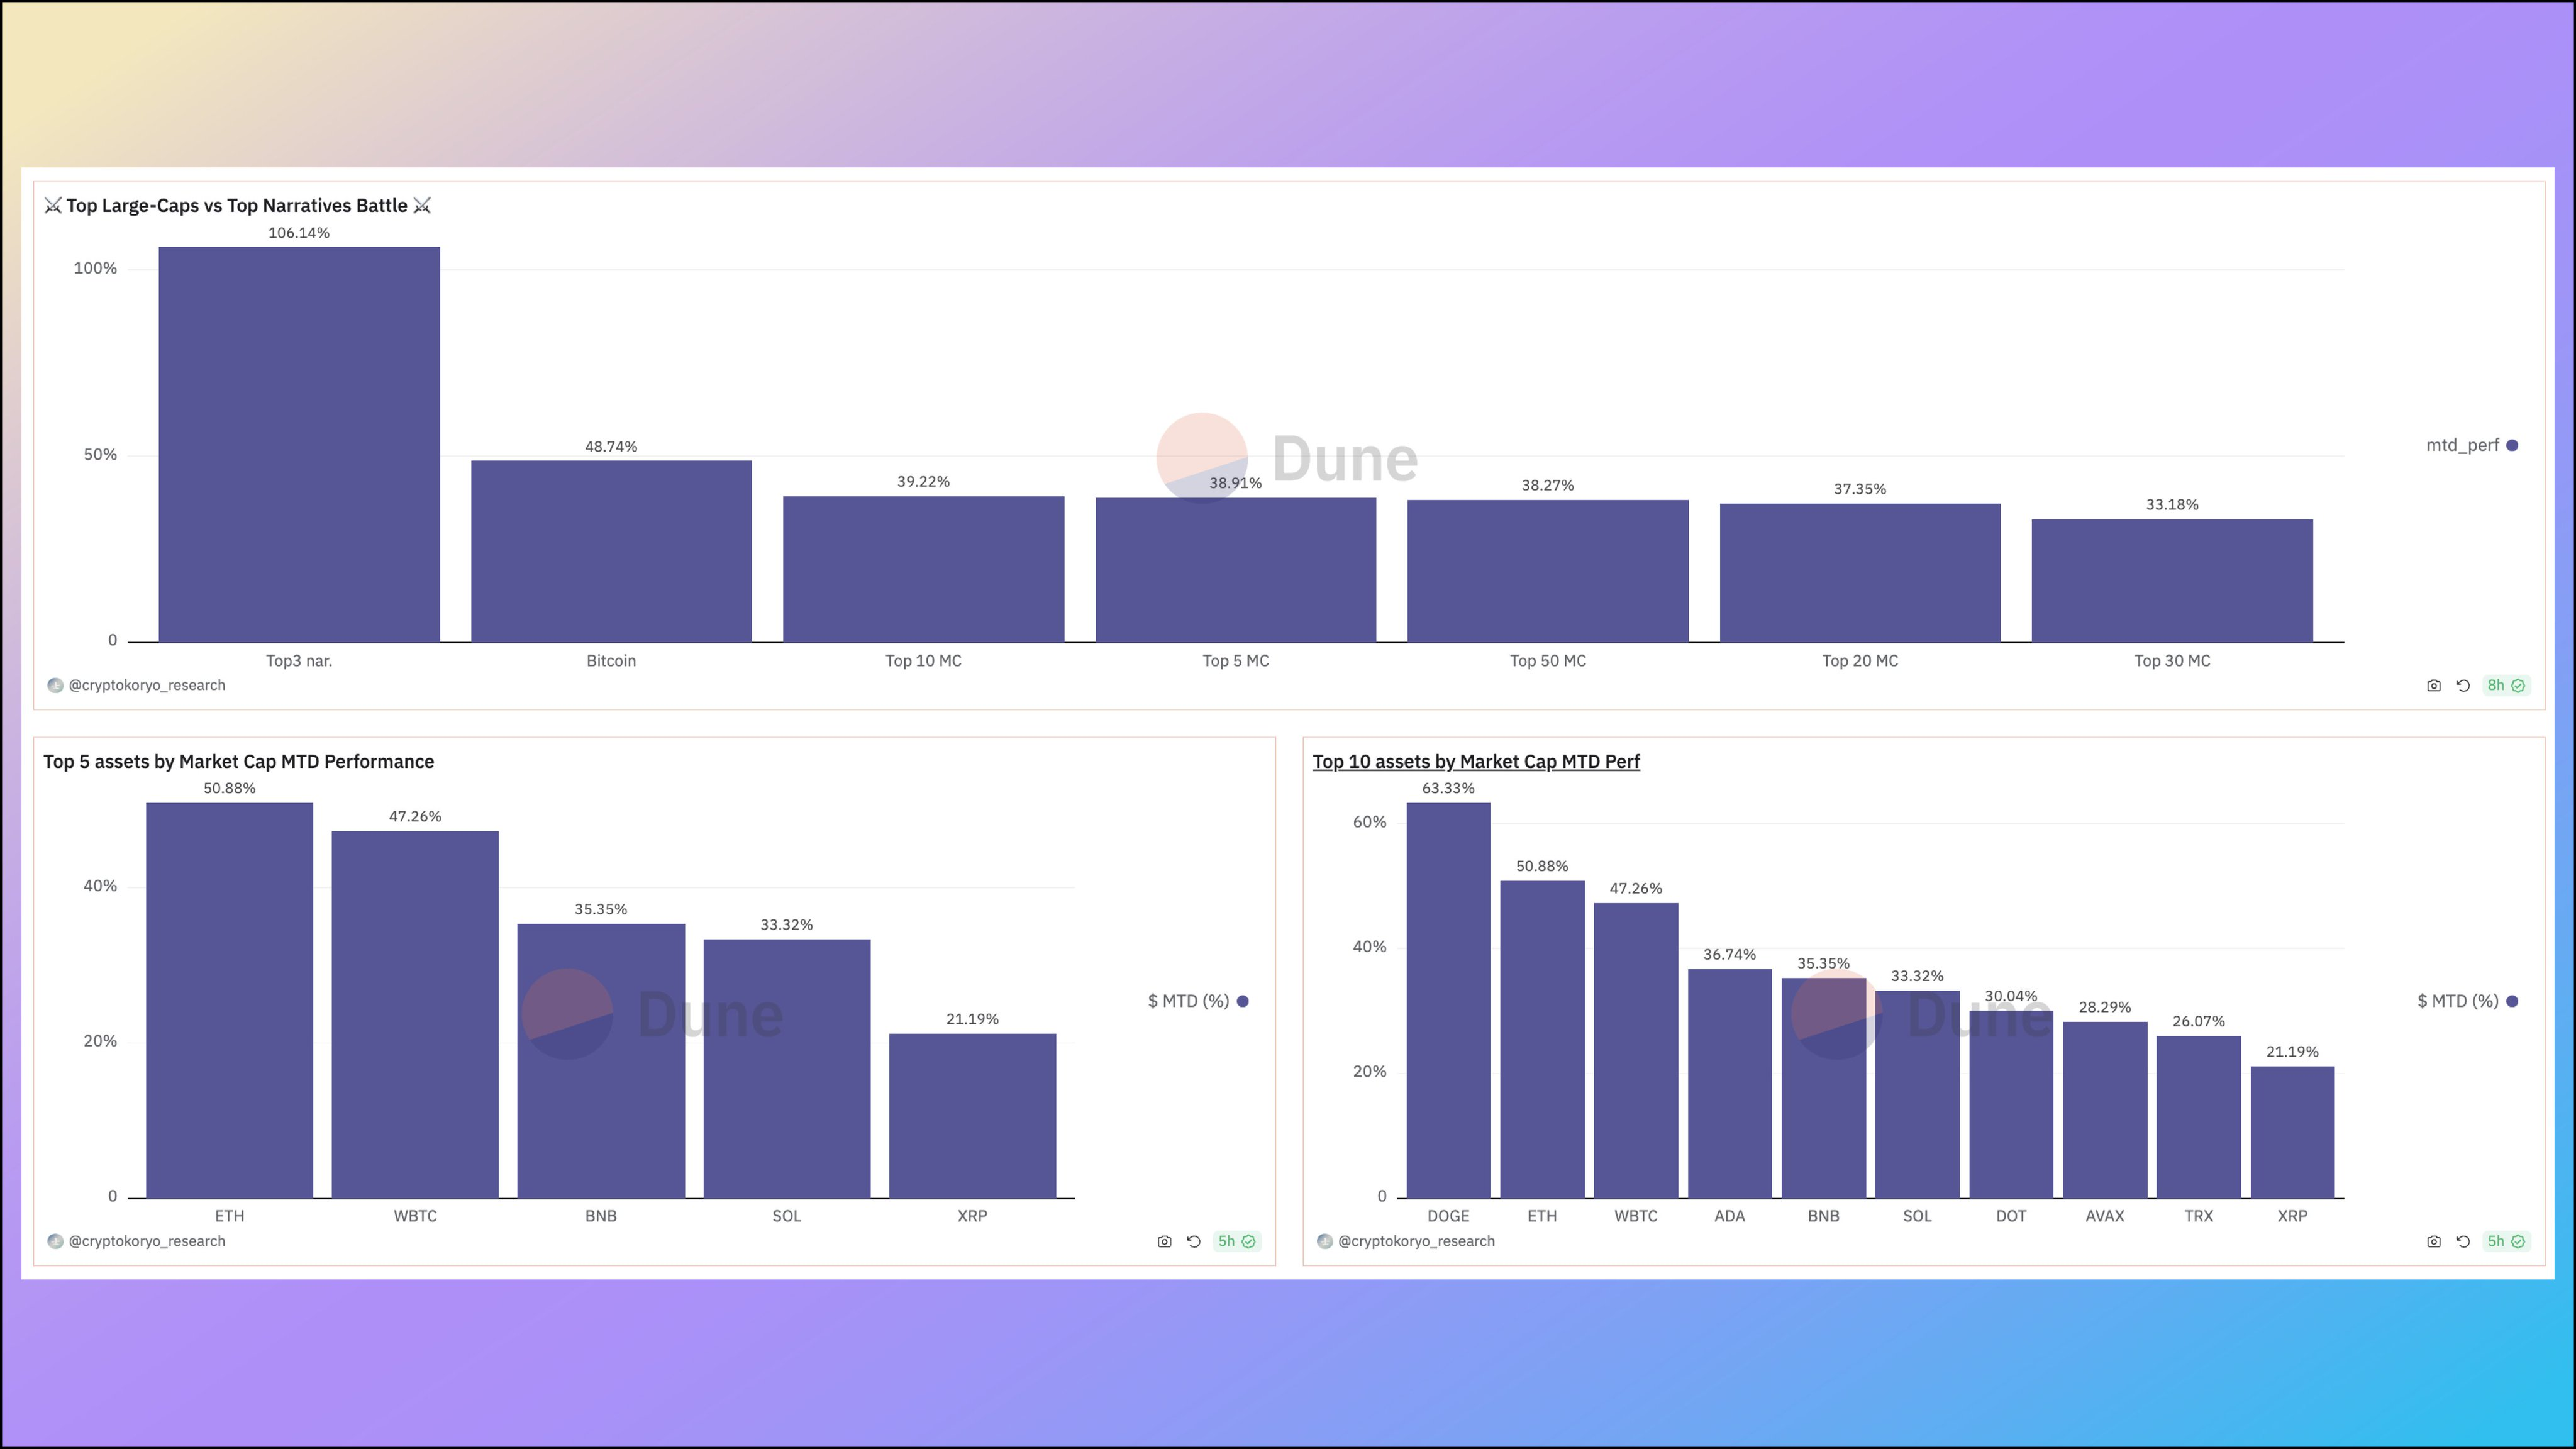Click the refresh icon on Top 5 assets chart
The height and width of the screenshot is (1449, 2576).
(1192, 1240)
